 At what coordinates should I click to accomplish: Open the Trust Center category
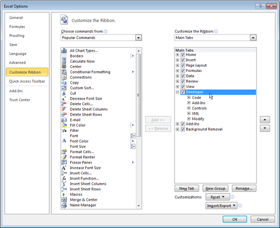(20, 100)
